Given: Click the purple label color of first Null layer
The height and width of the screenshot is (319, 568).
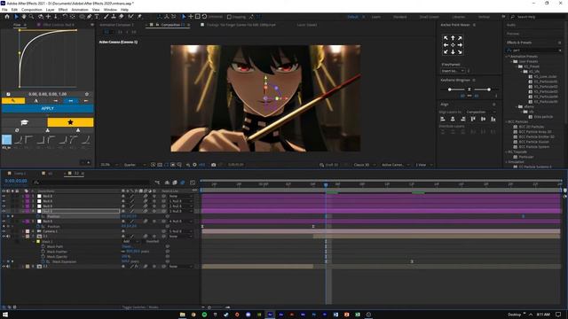Looking at the screenshot, I should [28, 196].
